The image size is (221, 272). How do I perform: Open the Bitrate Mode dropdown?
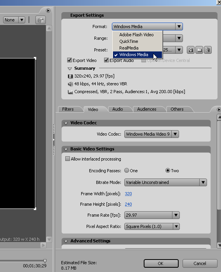165,182
